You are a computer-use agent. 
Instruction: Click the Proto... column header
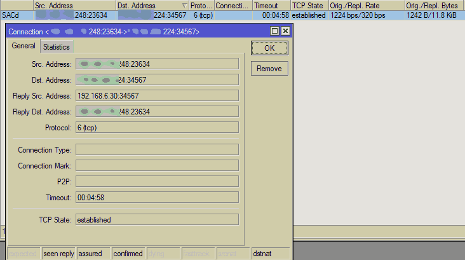coord(201,5)
